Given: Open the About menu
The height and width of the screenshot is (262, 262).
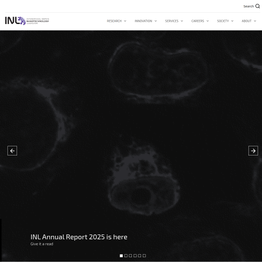Looking at the screenshot, I should [246, 21].
